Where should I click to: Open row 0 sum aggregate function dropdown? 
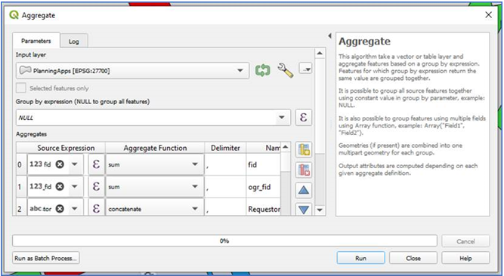pyautogui.click(x=155, y=164)
